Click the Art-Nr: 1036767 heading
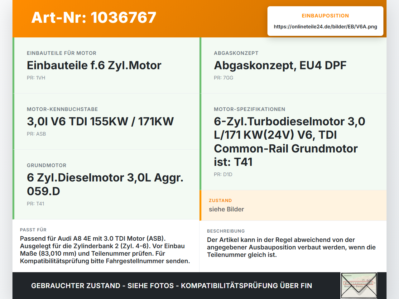399x299 pixels. [94, 17]
